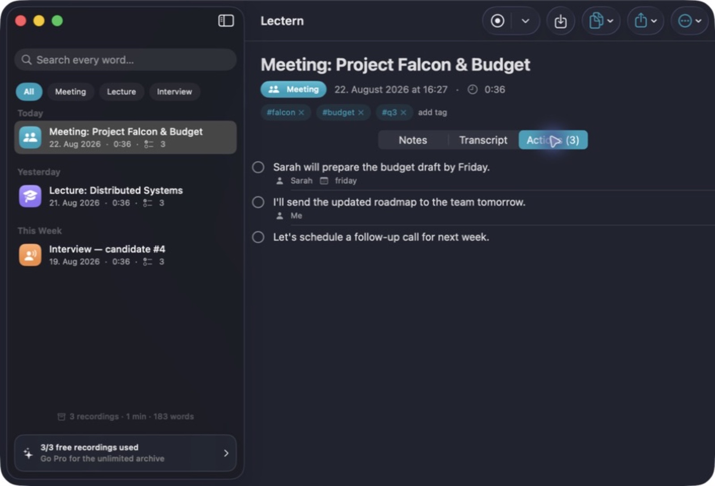Image resolution: width=715 pixels, height=486 pixels.
Task: Click the 'Meeting: Project Falcon & Budget' main title
Action: [395, 65]
